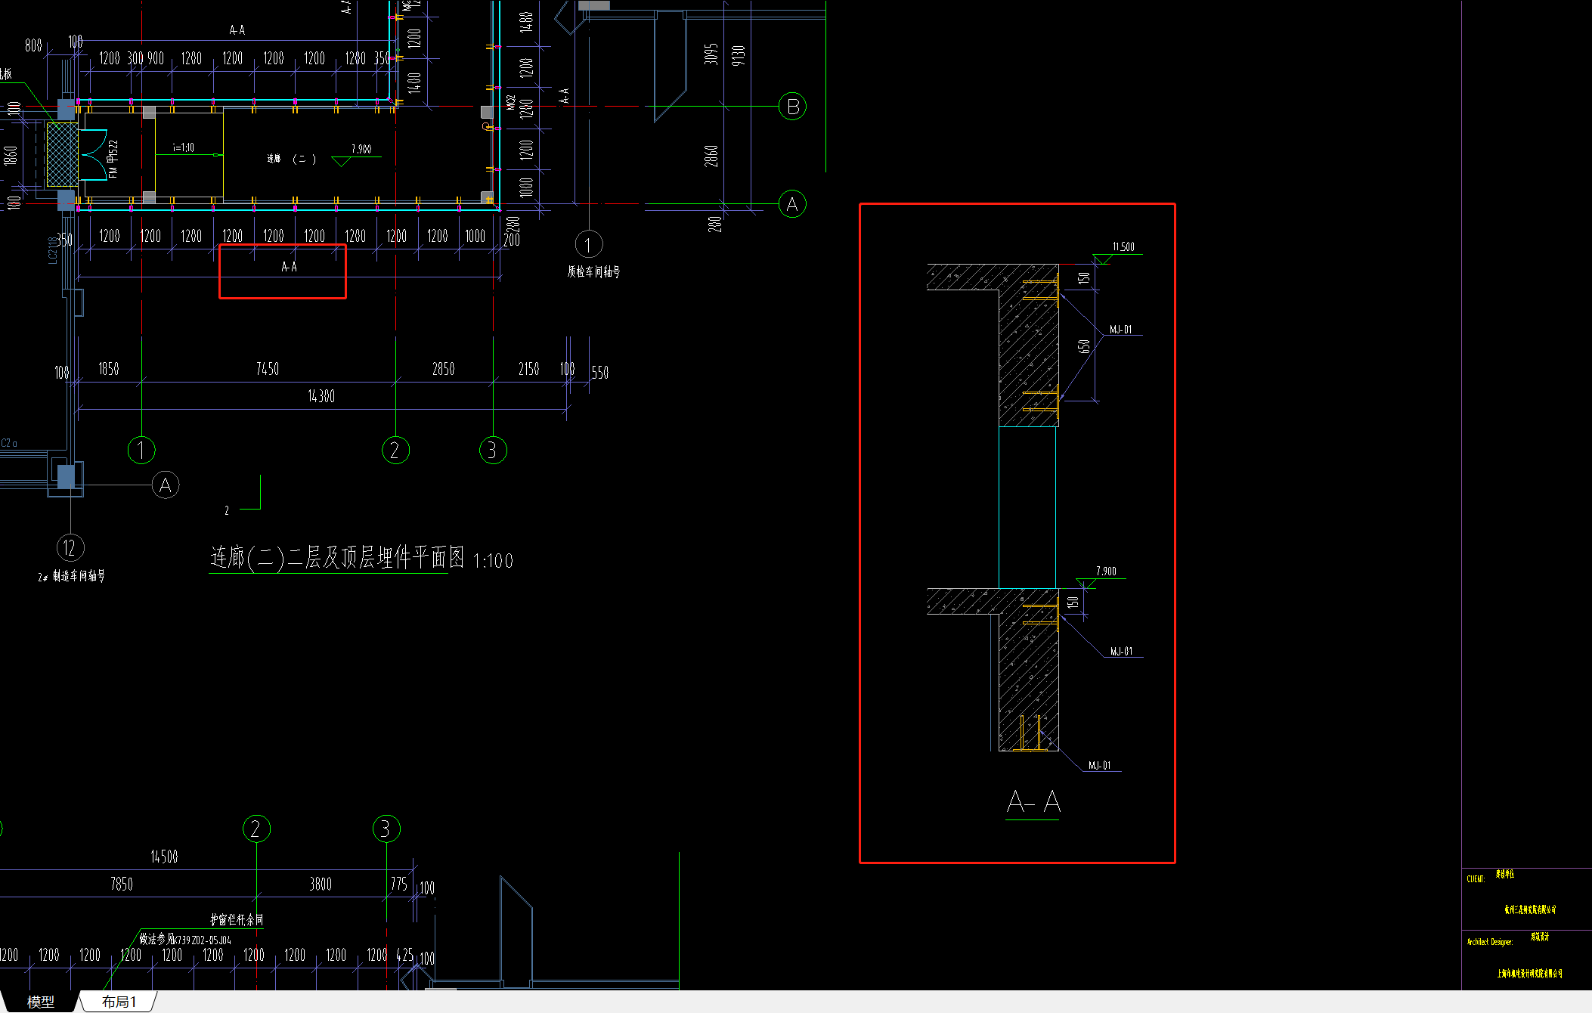This screenshot has height=1013, width=1592.
Task: Select the 连廊(二) room label
Action: click(292, 159)
